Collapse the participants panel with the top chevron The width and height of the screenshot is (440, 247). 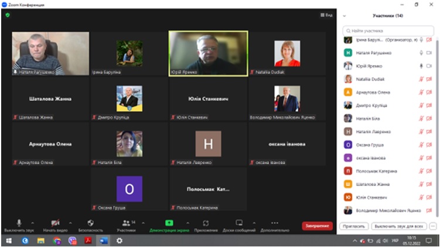(x=345, y=16)
